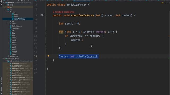Click fold end marker at line 12
Viewport: 170px width, 95px height.
(x=46, y=44)
